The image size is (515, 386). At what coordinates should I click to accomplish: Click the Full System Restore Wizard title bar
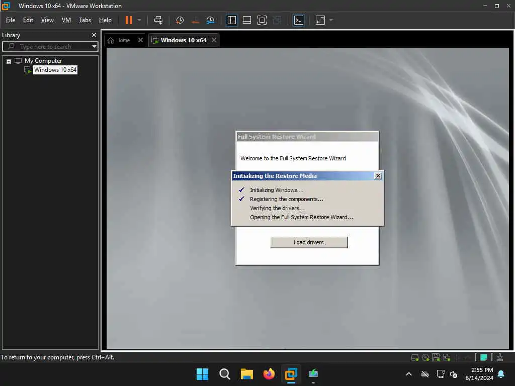click(307, 137)
